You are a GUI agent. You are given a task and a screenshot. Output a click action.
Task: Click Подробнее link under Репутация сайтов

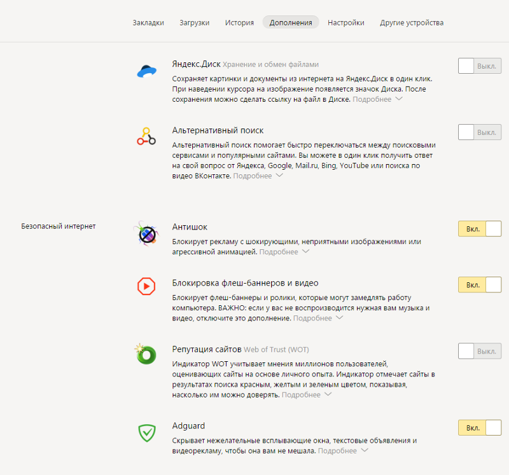(x=301, y=395)
